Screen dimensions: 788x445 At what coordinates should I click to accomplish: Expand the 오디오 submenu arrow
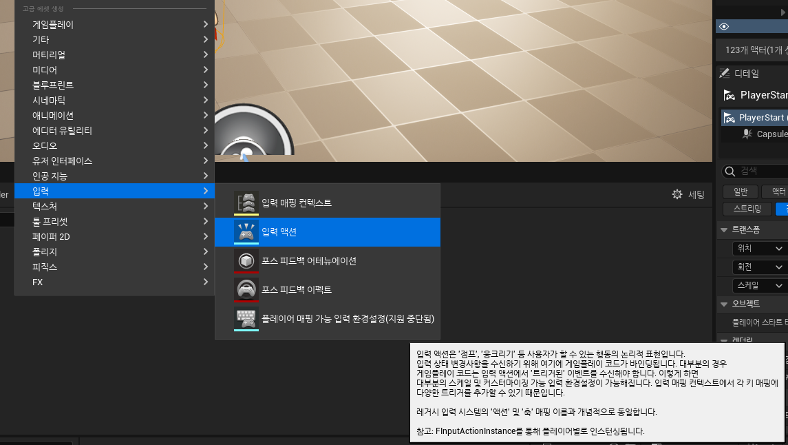tap(206, 145)
